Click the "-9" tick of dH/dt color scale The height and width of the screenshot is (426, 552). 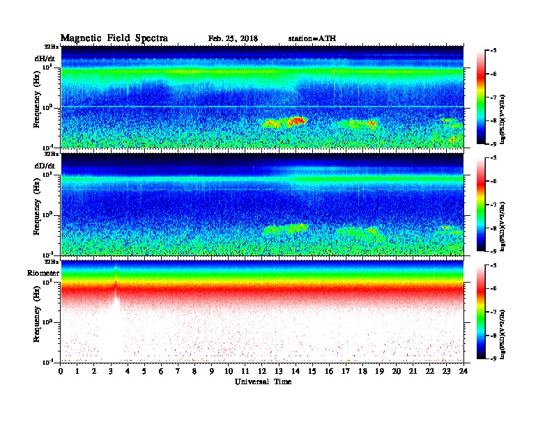click(x=493, y=144)
